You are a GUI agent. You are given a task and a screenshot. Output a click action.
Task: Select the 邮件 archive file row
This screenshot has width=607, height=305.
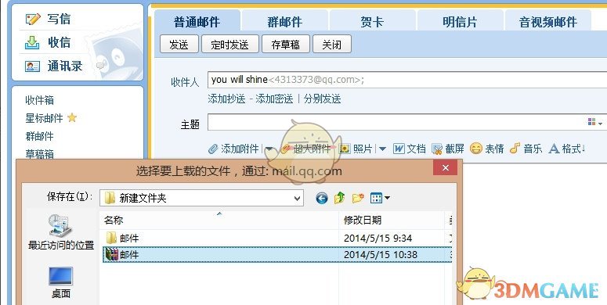[x=277, y=255]
